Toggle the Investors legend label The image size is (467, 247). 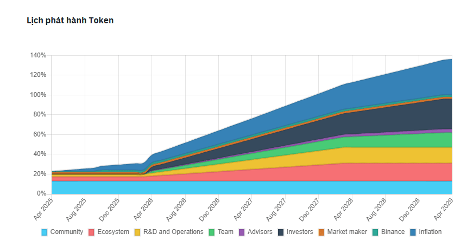coord(300,232)
